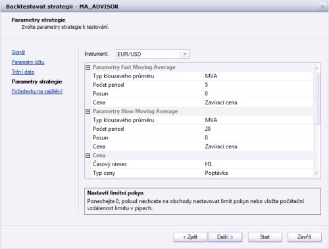329x249 pixels.
Task: Collapse the Cena group section
Action: coord(88,156)
